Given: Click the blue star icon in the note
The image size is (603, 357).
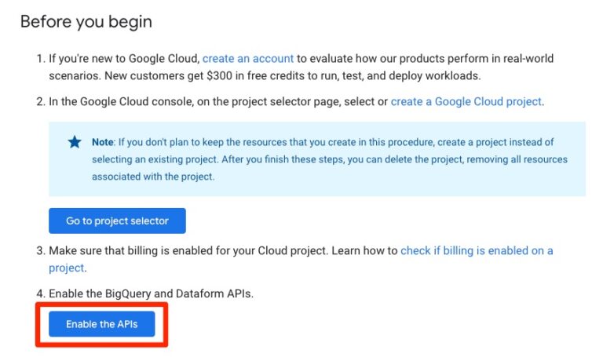Looking at the screenshot, I should pyautogui.click(x=75, y=142).
